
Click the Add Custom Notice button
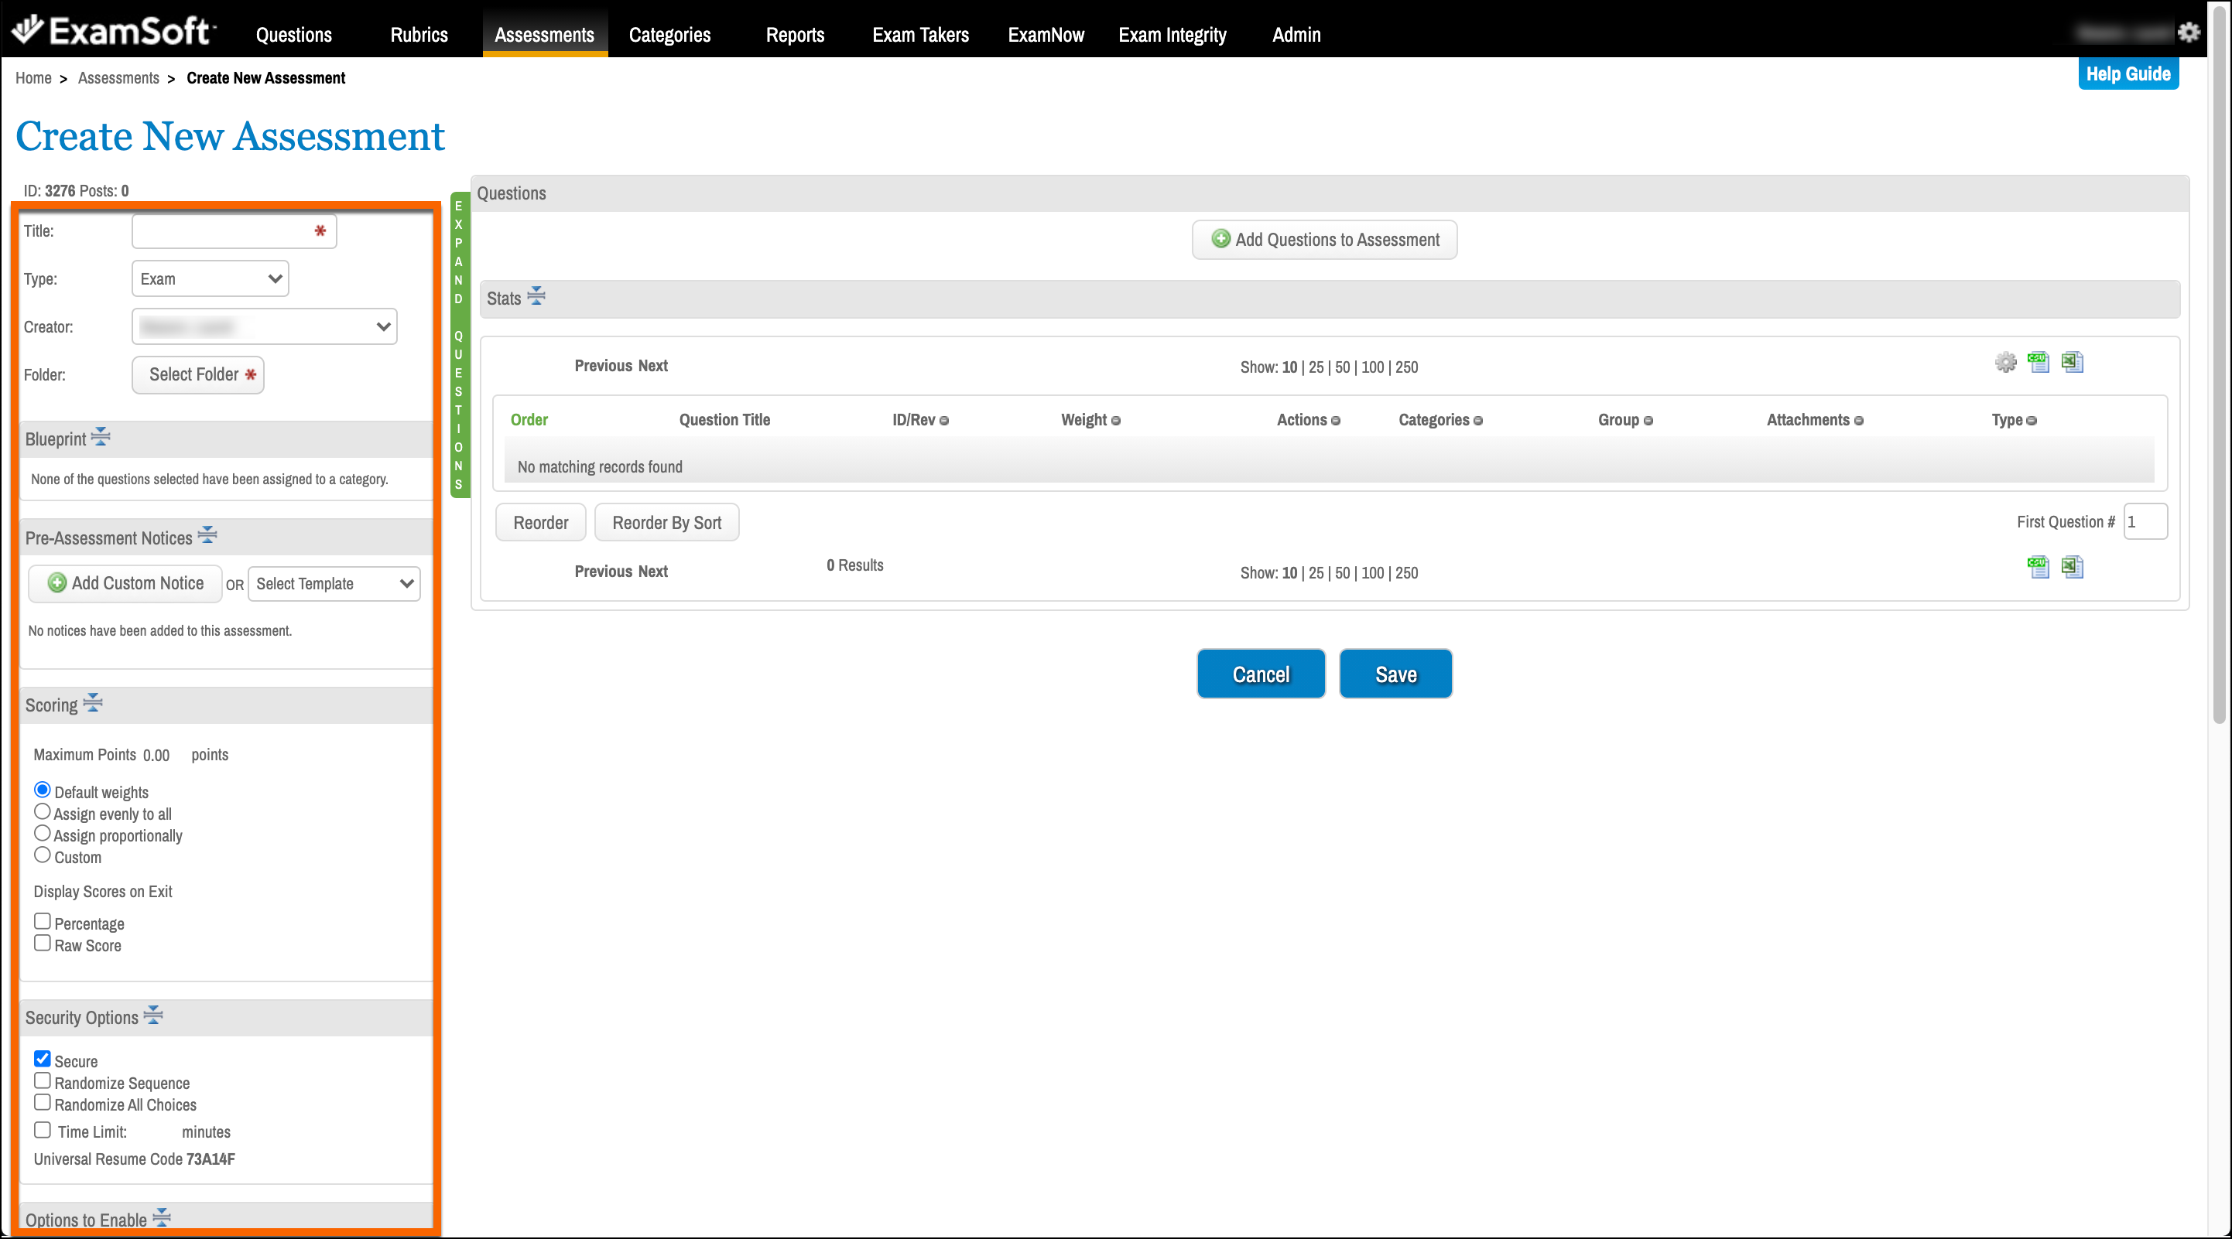pos(125,584)
